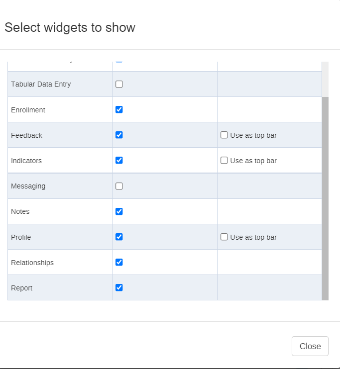This screenshot has width=340, height=369.
Task: Click the widget list vertical scrollbar thumb
Action: click(325, 198)
